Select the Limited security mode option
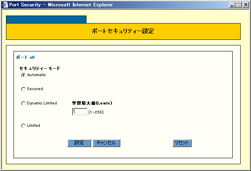The height and width of the screenshot is (171, 251). pos(24,126)
